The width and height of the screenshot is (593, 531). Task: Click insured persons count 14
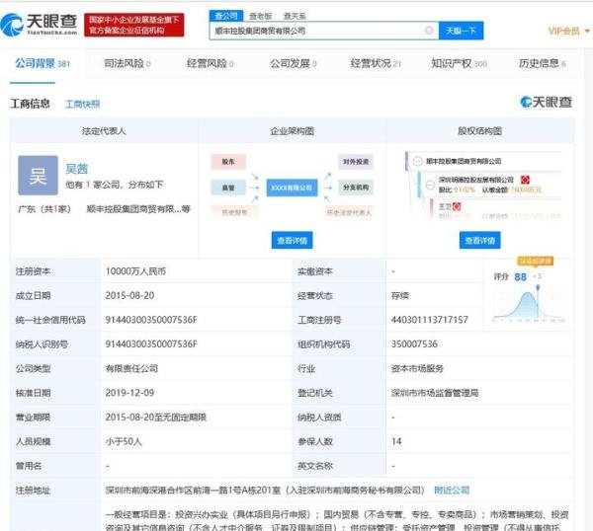396,441
